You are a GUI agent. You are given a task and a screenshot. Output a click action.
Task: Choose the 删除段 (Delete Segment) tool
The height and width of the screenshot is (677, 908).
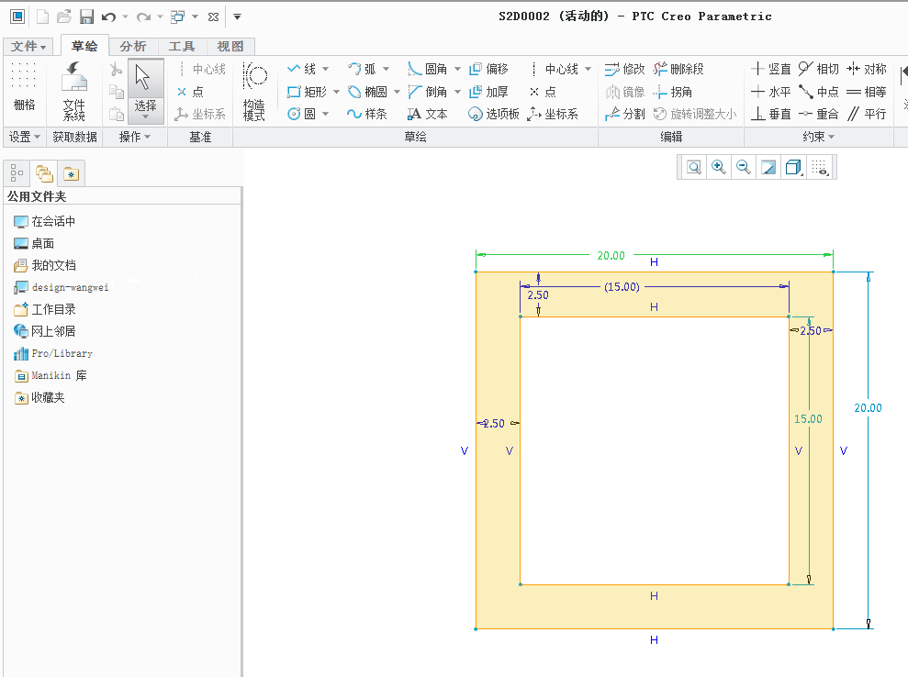678,69
